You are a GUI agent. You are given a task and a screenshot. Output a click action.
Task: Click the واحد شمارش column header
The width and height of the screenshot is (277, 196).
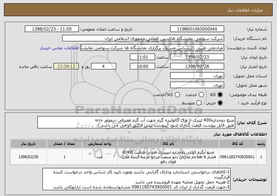100,144
